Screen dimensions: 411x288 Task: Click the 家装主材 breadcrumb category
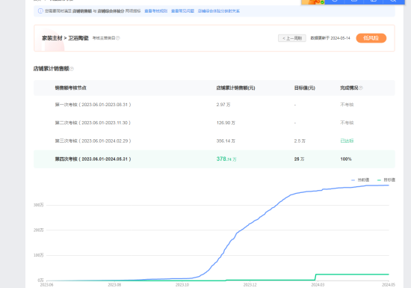point(52,38)
